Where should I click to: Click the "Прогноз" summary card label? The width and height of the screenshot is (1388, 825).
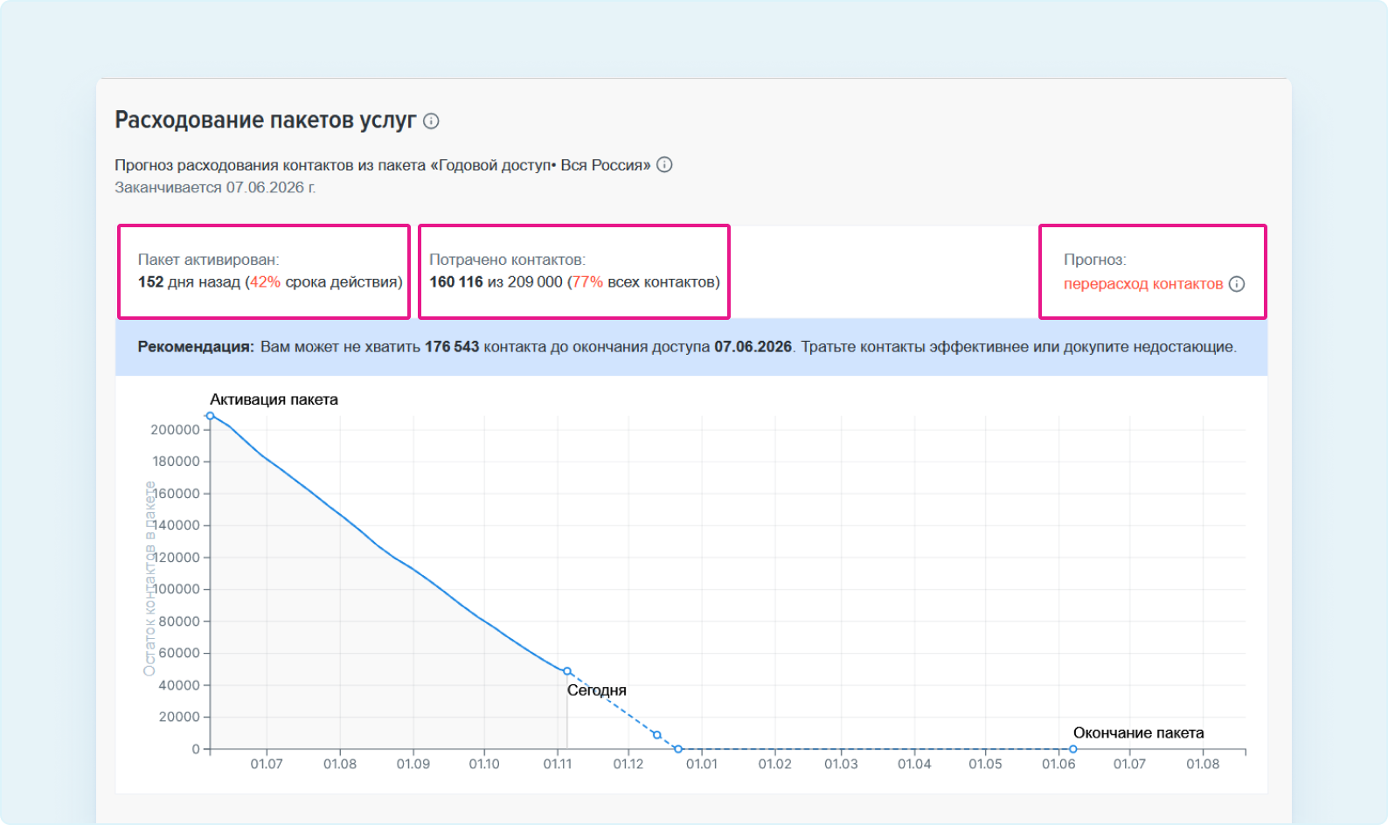click(1094, 260)
